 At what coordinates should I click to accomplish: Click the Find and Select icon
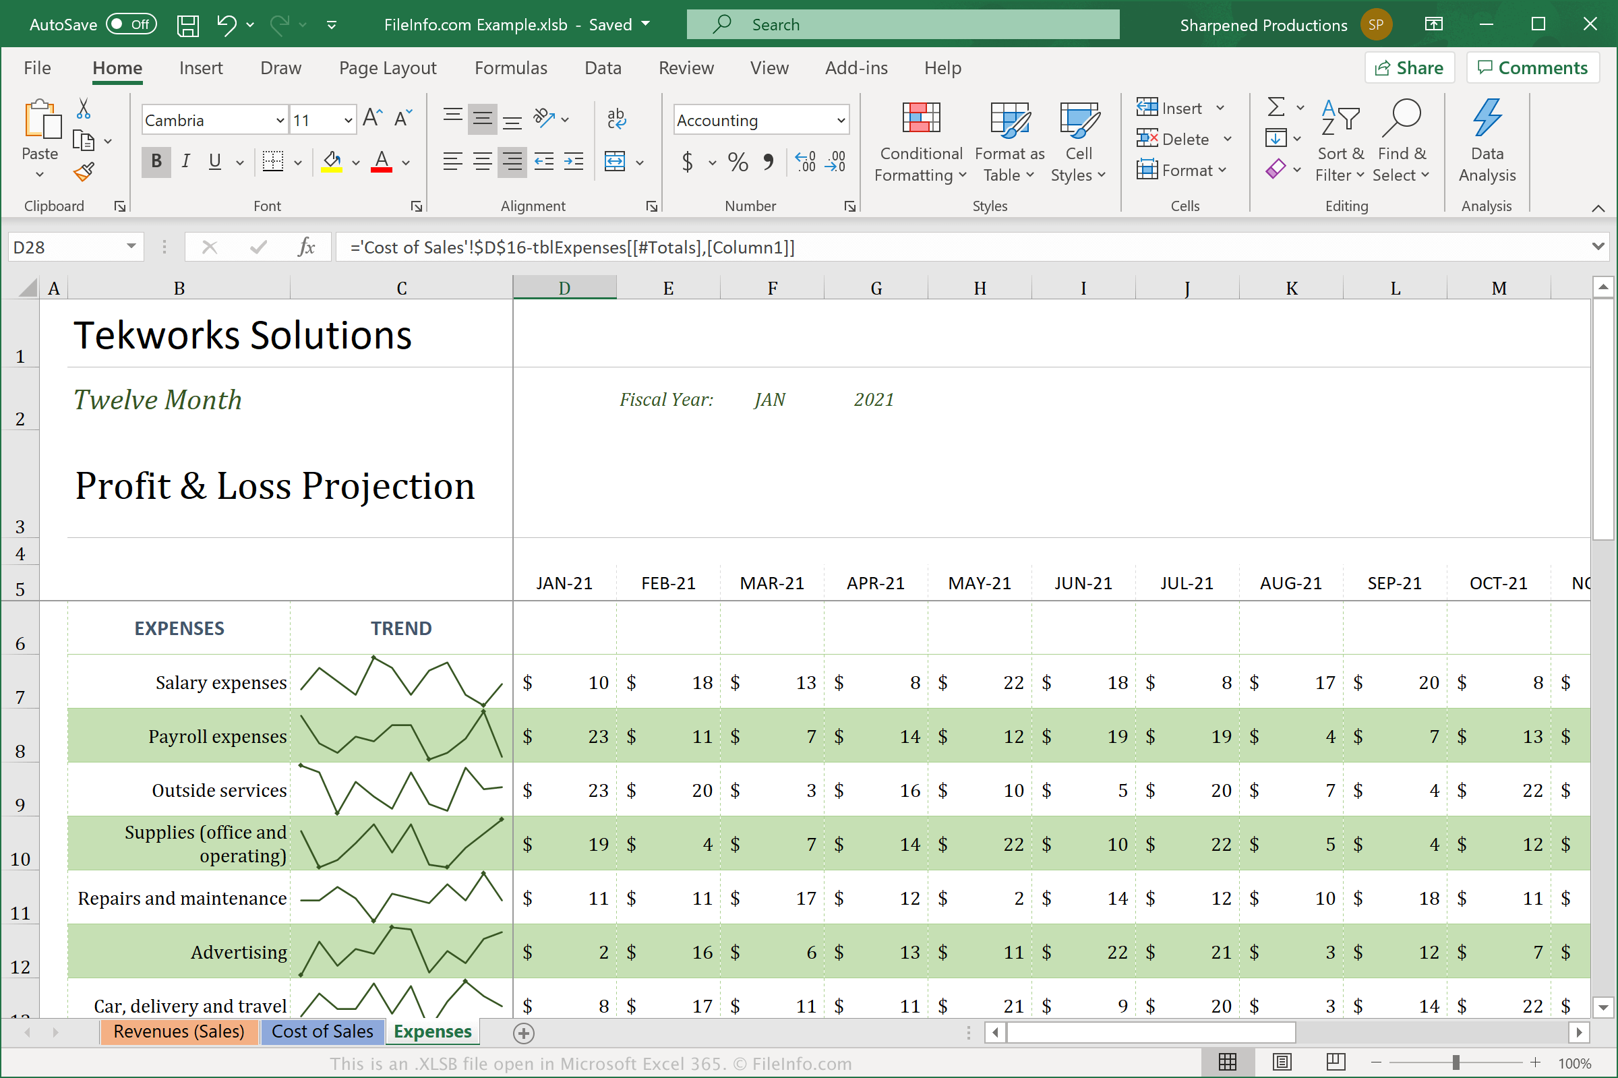(x=1400, y=143)
